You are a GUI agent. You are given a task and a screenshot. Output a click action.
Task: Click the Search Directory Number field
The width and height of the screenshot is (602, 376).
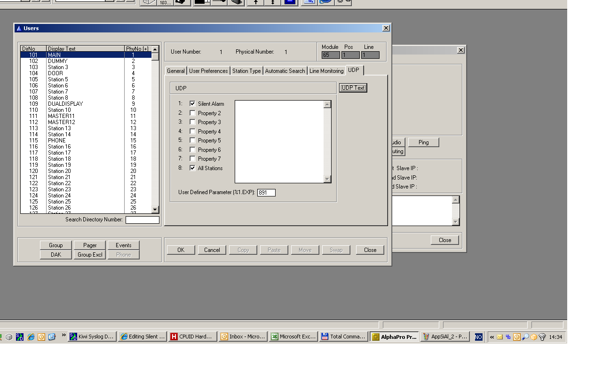coord(142,220)
